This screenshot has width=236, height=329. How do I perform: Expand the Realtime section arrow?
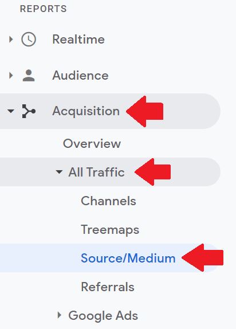point(11,39)
